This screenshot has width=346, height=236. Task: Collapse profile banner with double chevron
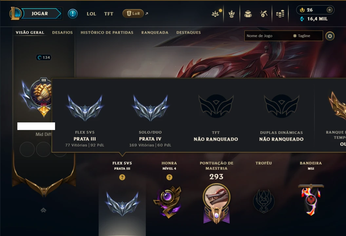(x=44, y=210)
